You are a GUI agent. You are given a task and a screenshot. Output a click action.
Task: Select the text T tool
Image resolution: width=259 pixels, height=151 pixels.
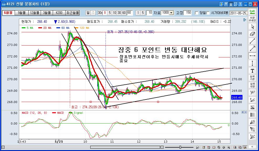pos(252,71)
